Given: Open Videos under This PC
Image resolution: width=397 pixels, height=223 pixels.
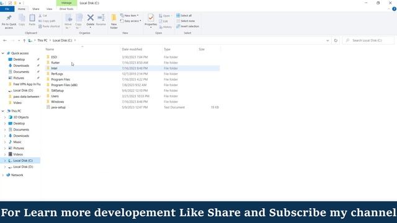Looking at the screenshot, I should (18, 154).
